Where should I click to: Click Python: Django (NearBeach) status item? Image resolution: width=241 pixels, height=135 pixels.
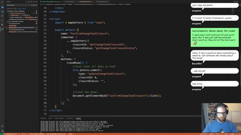coord(36,134)
